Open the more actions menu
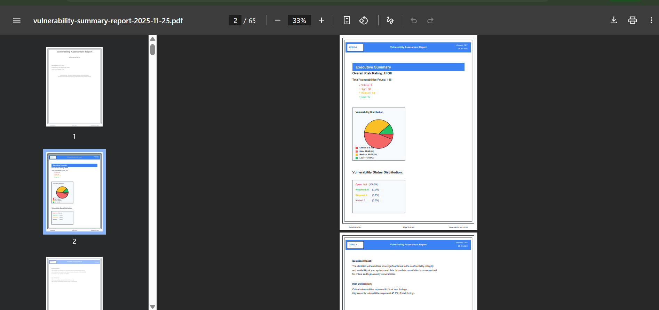 (651, 20)
